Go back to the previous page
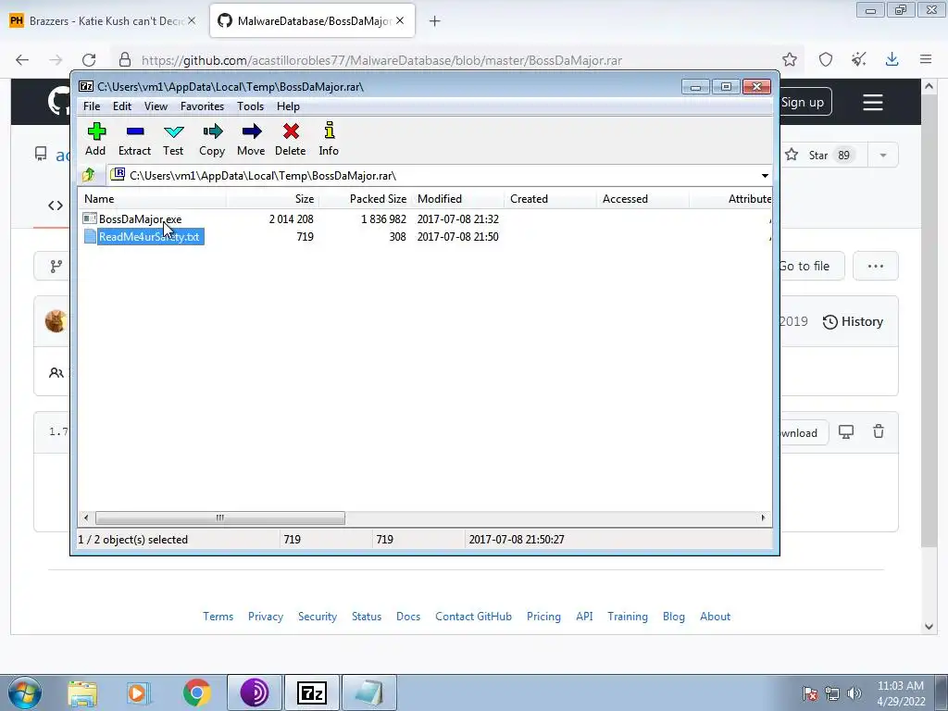The image size is (948, 711). point(22,60)
